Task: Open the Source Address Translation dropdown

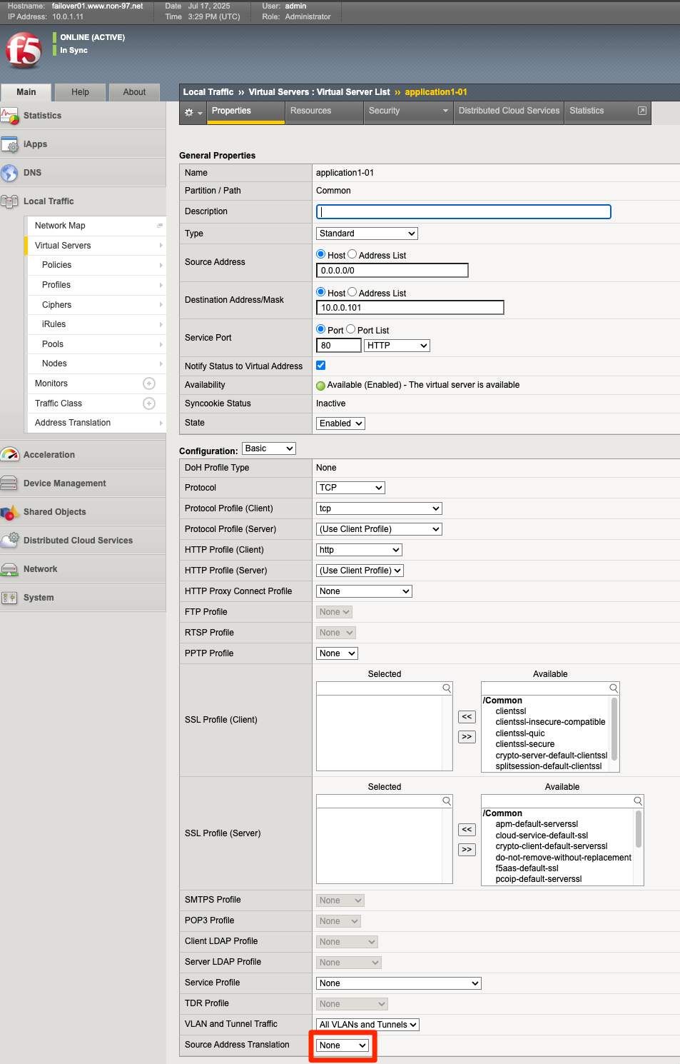Action: coord(342,1045)
